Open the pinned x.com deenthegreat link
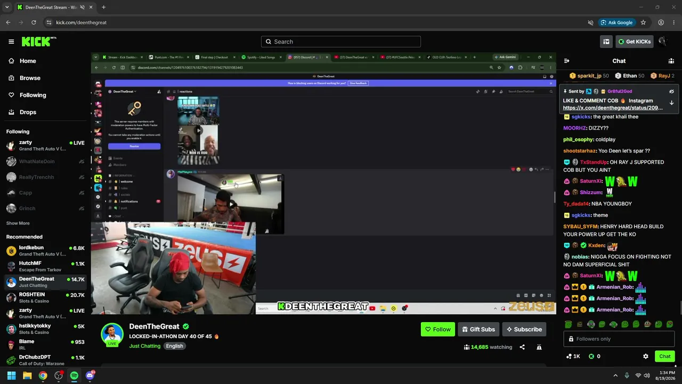This screenshot has height=384, width=682. click(x=613, y=108)
